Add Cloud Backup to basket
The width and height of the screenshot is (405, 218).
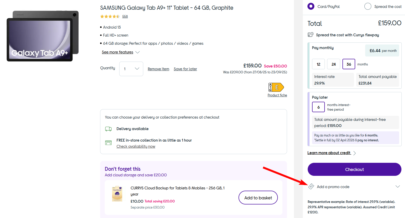click(x=258, y=198)
